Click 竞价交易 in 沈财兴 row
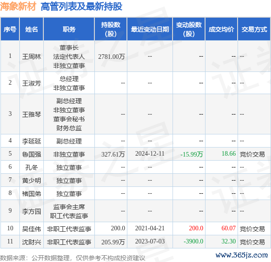The height and width of the screenshot is (262, 271). click(252, 242)
